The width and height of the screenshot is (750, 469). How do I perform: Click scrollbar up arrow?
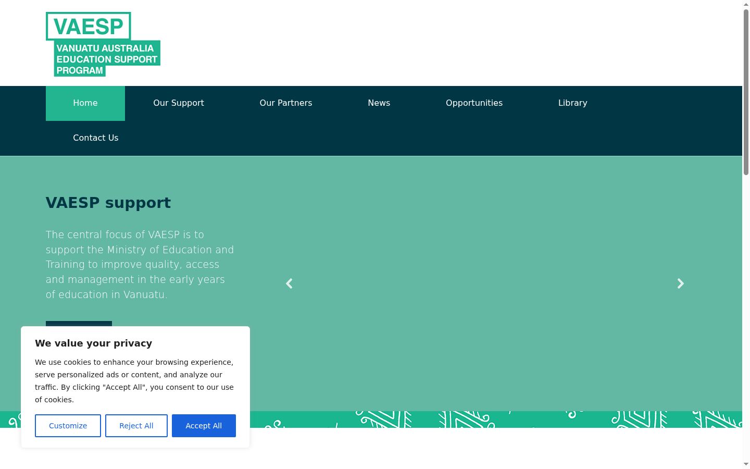[746, 4]
